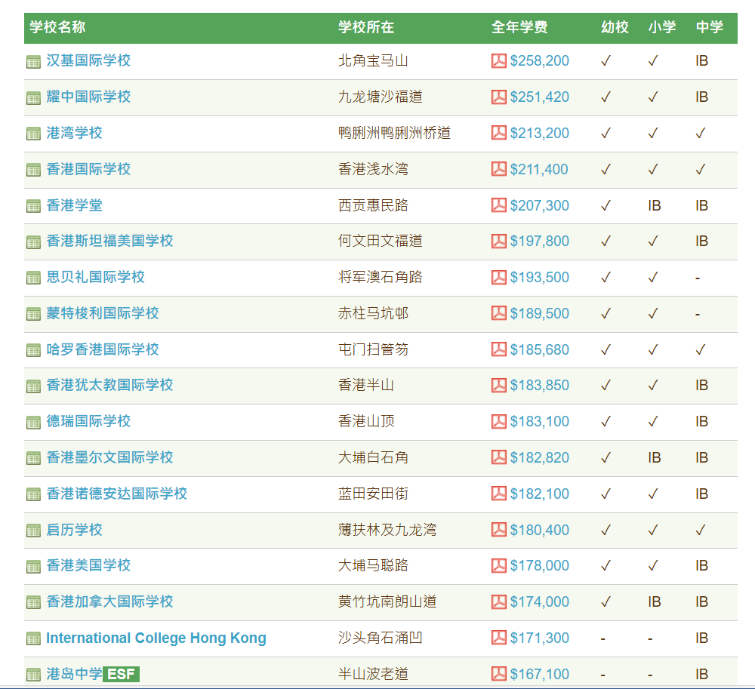This screenshot has height=689, width=755.
Task: Sort by the 学校名称 column header
Action: click(x=57, y=27)
